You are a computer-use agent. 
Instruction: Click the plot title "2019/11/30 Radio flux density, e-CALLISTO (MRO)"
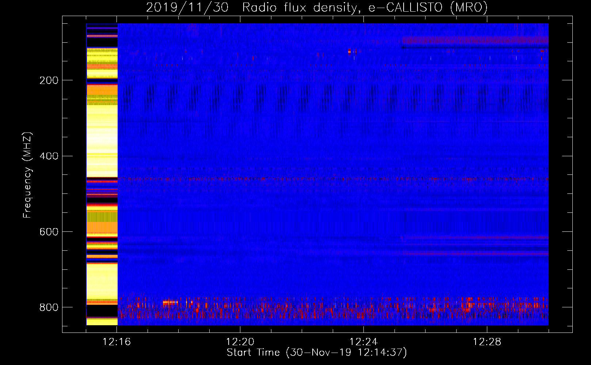317,7
